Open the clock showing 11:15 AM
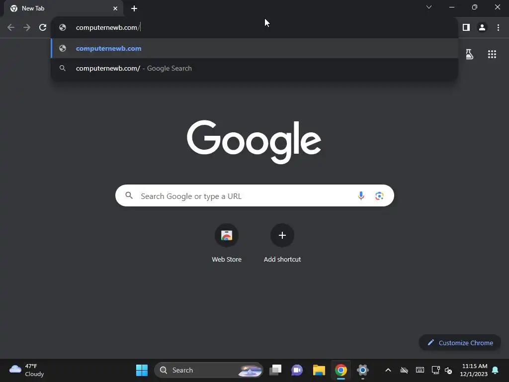Viewport: 509px width, 382px height. [x=474, y=370]
